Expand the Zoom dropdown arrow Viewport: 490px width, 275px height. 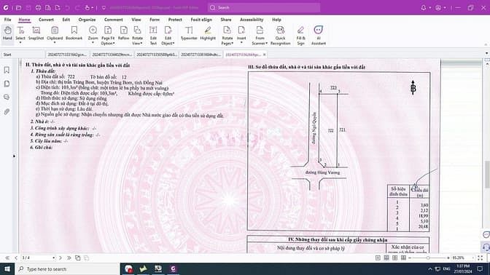[x=93, y=43]
